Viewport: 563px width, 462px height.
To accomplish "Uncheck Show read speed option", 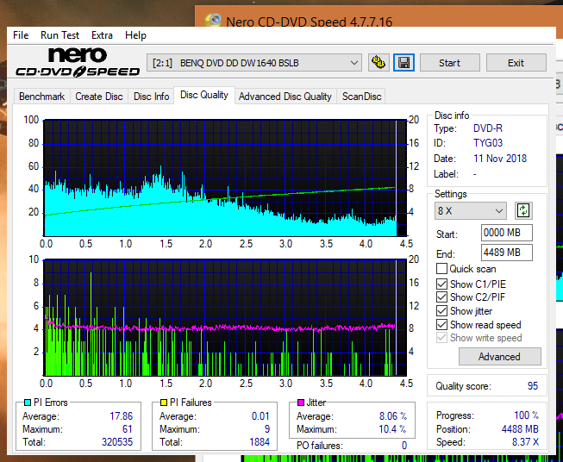I will point(441,324).
